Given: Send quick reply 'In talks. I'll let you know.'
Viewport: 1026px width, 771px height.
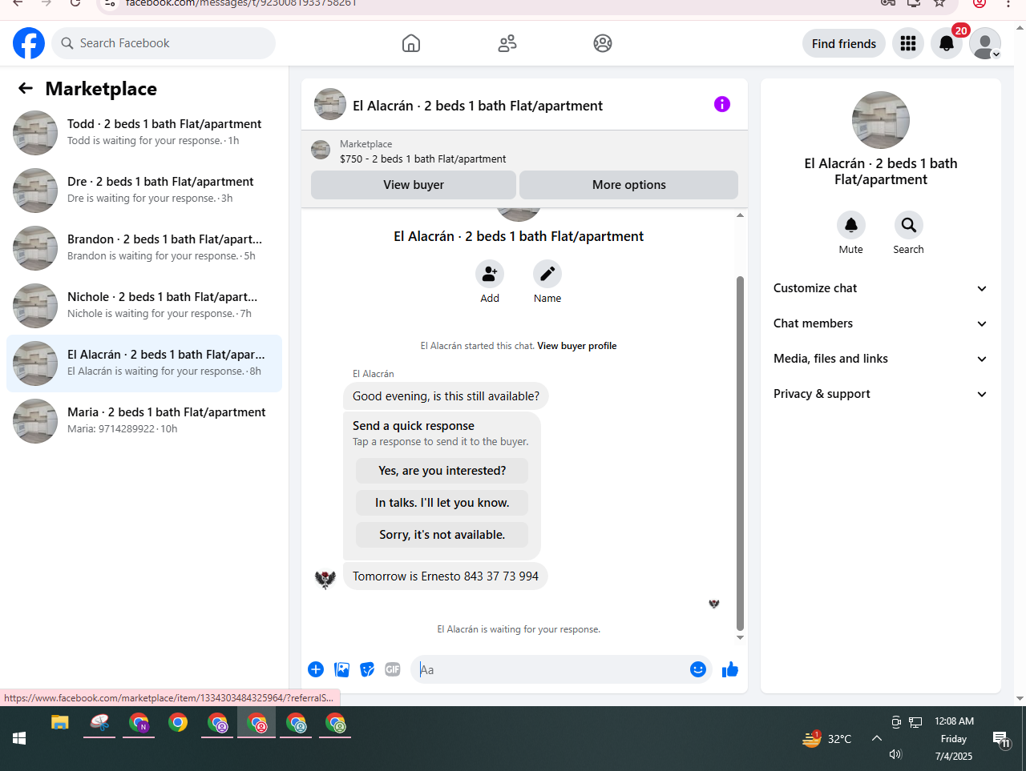Looking at the screenshot, I should [442, 503].
